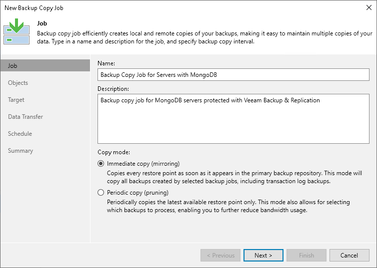Click the Immediate copy (mirroring) label
Screen dimensions: 377x268
(x=143, y=164)
